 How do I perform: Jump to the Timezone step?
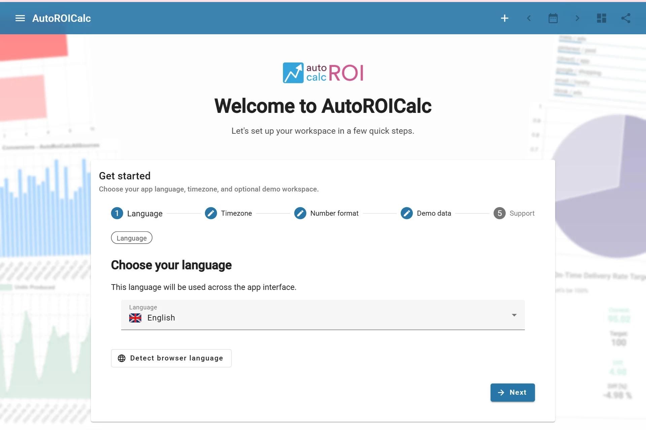coord(228,213)
